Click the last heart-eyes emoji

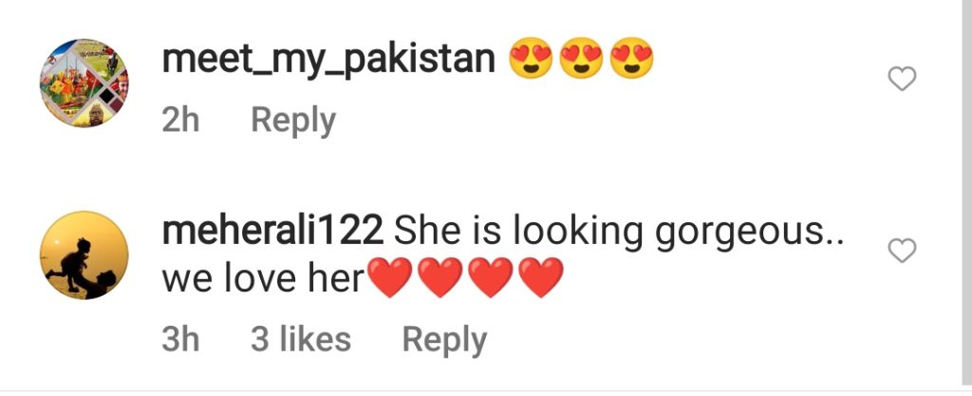tap(631, 58)
